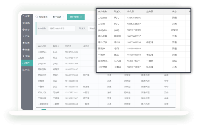Close the 客户统计 tab
Viewport: 198px width, 127px height.
click(63, 17)
